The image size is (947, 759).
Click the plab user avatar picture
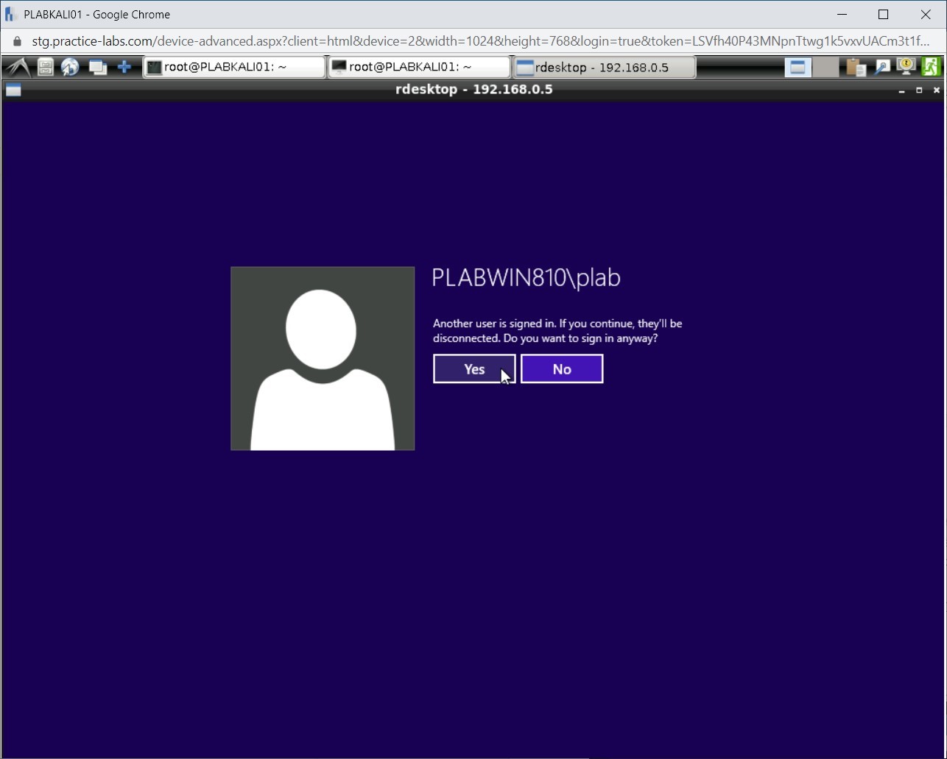[x=323, y=358]
